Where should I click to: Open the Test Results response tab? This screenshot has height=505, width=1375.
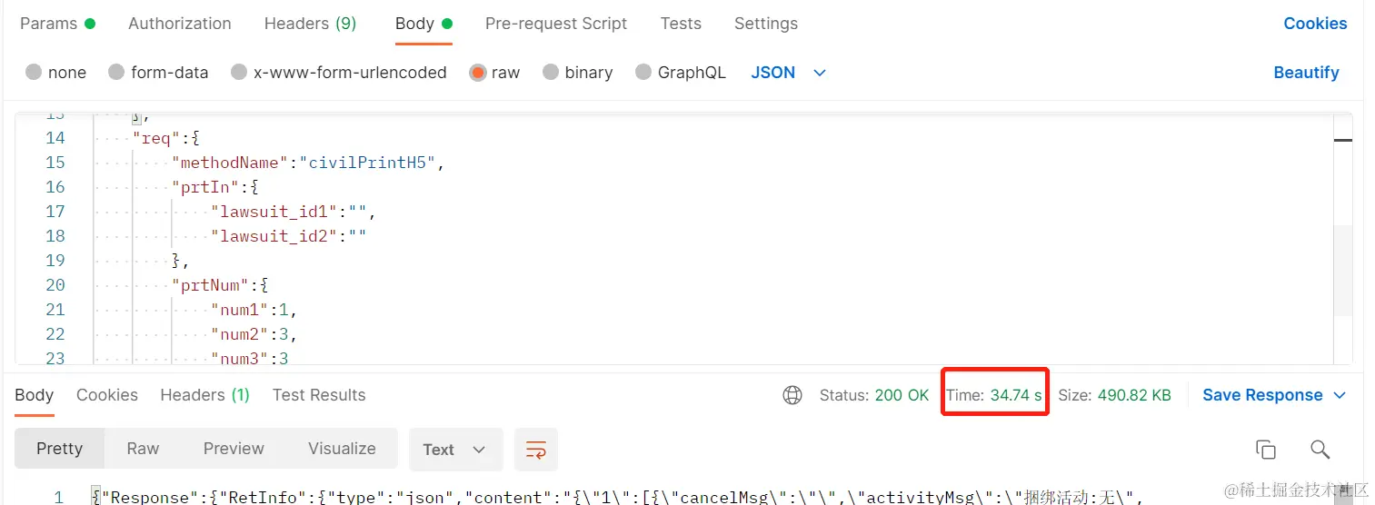[x=319, y=395]
